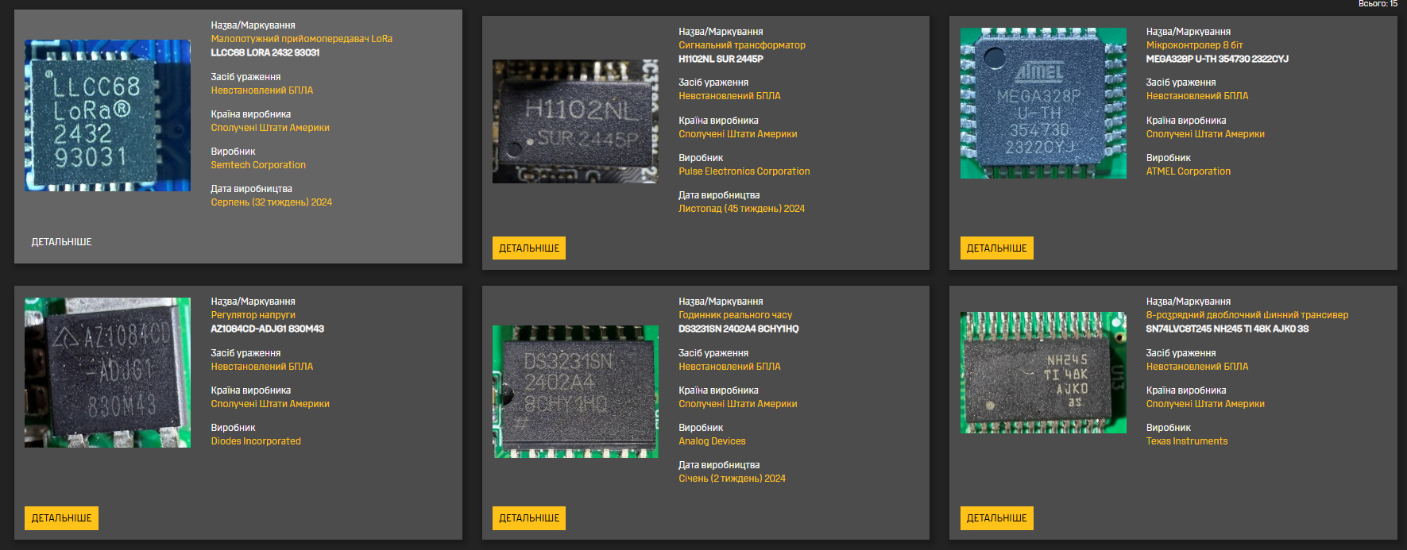
Task: Select the Texas Instruments manufacturer link
Action: 1186,441
